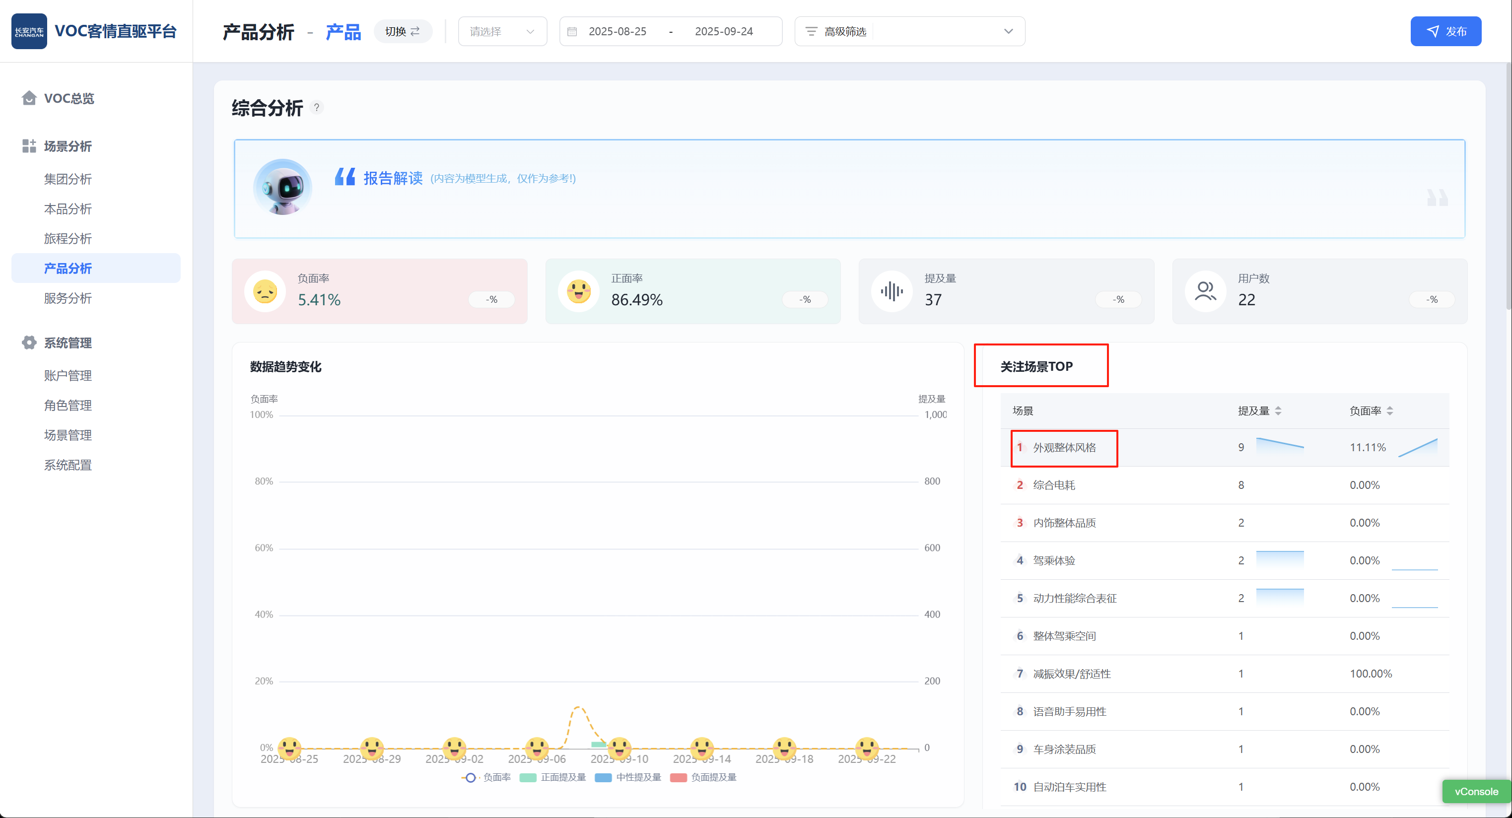This screenshot has height=818, width=1512.
Task: Click the robot avatar in 报告解读
Action: (282, 188)
